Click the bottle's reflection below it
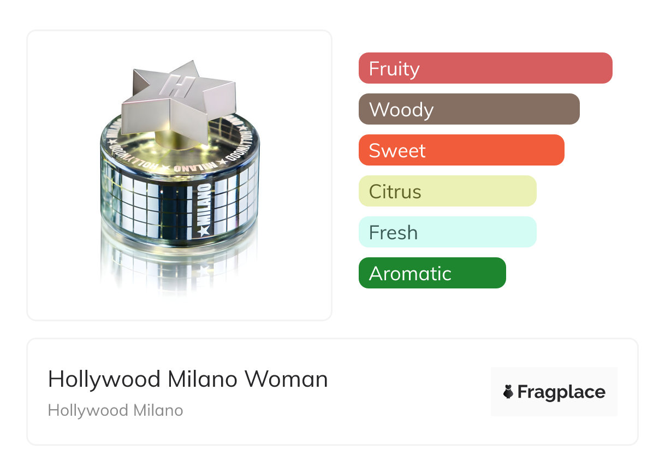This screenshot has width=665, height=472. [x=175, y=268]
